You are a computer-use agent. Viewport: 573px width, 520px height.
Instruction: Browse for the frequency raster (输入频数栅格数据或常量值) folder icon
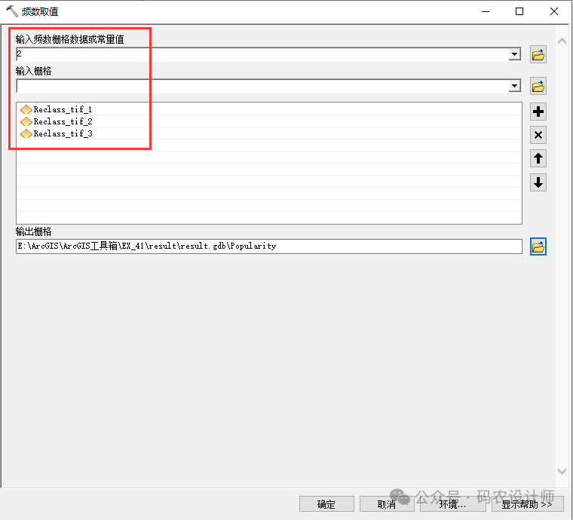pos(538,54)
